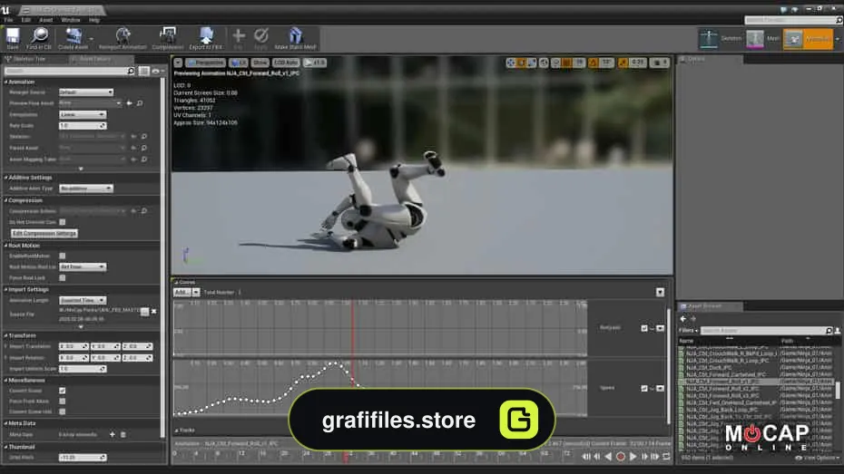844x474 pixels.
Task: Open the Help menu
Action: pos(94,20)
